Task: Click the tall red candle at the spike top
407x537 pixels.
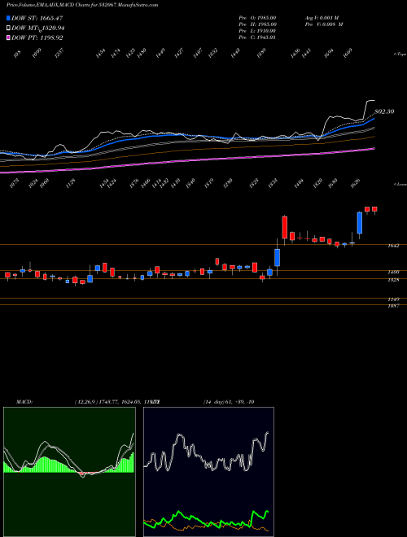Action: pyautogui.click(x=284, y=227)
